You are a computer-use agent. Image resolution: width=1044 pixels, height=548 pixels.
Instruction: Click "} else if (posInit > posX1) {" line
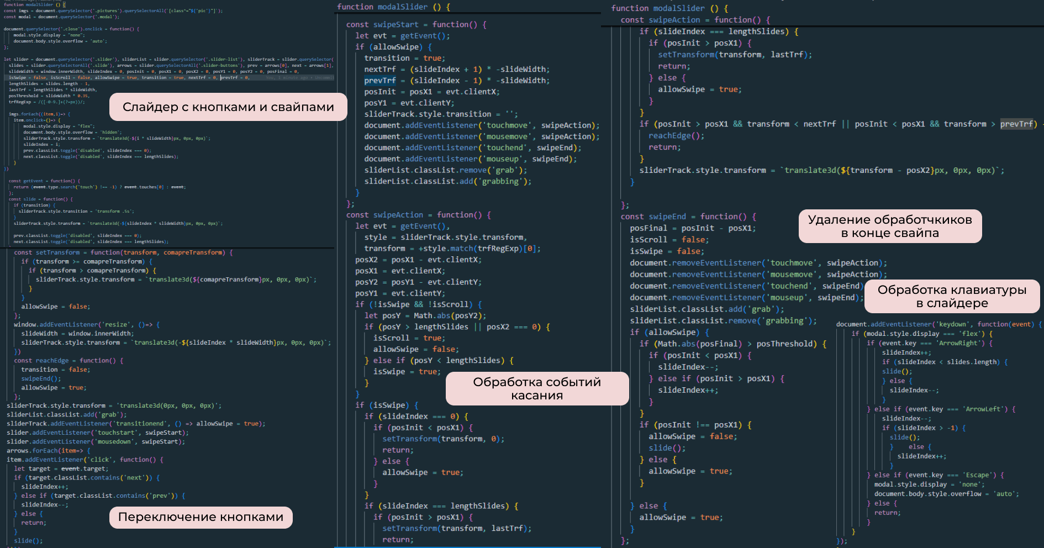[716, 378]
